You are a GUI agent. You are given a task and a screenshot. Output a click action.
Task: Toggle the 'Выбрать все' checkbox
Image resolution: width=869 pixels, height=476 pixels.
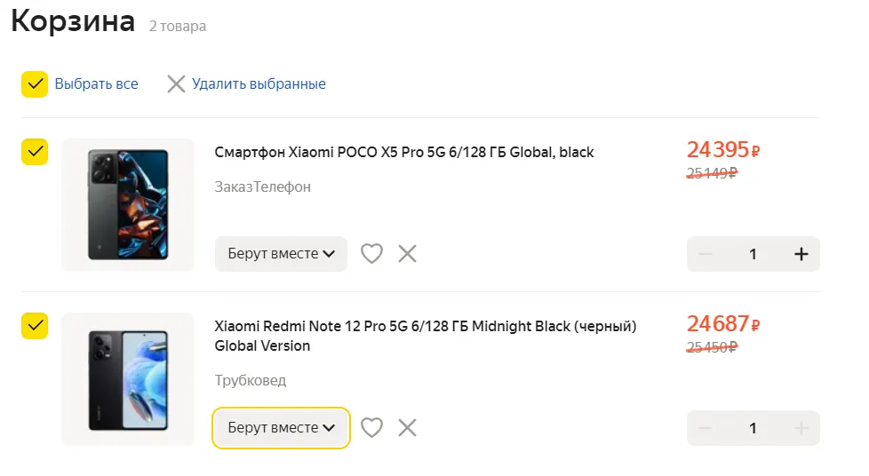pyautogui.click(x=35, y=84)
